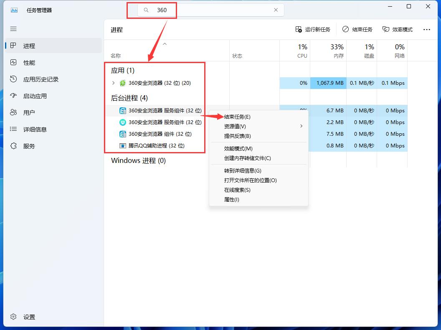The width and height of the screenshot is (441, 330).
Task: Click 结束任务 toolbar button
Action: pyautogui.click(x=357, y=30)
